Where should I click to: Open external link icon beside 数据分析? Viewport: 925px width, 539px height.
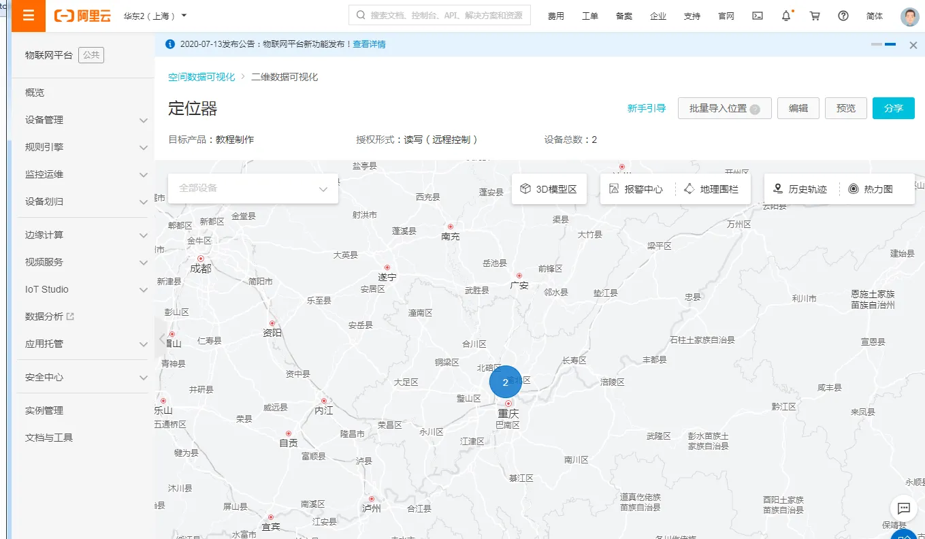tap(70, 316)
